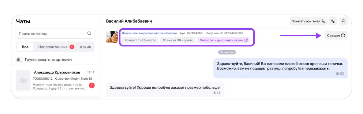Click the edit icon beside Попросить дополнить отзыв
This screenshot has width=363, height=114.
[x=246, y=40]
